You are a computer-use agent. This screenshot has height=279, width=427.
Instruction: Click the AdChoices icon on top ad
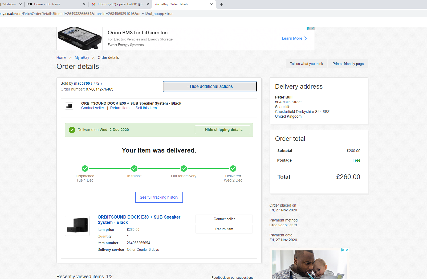pyautogui.click(x=309, y=28)
